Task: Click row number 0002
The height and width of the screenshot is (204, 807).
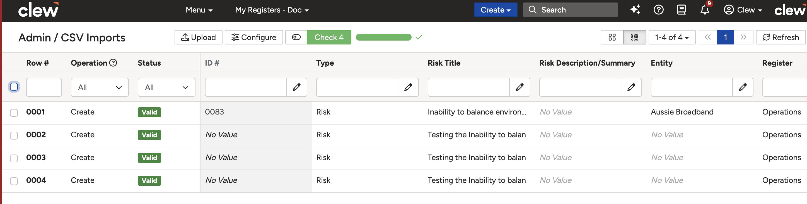Action: pyautogui.click(x=36, y=135)
